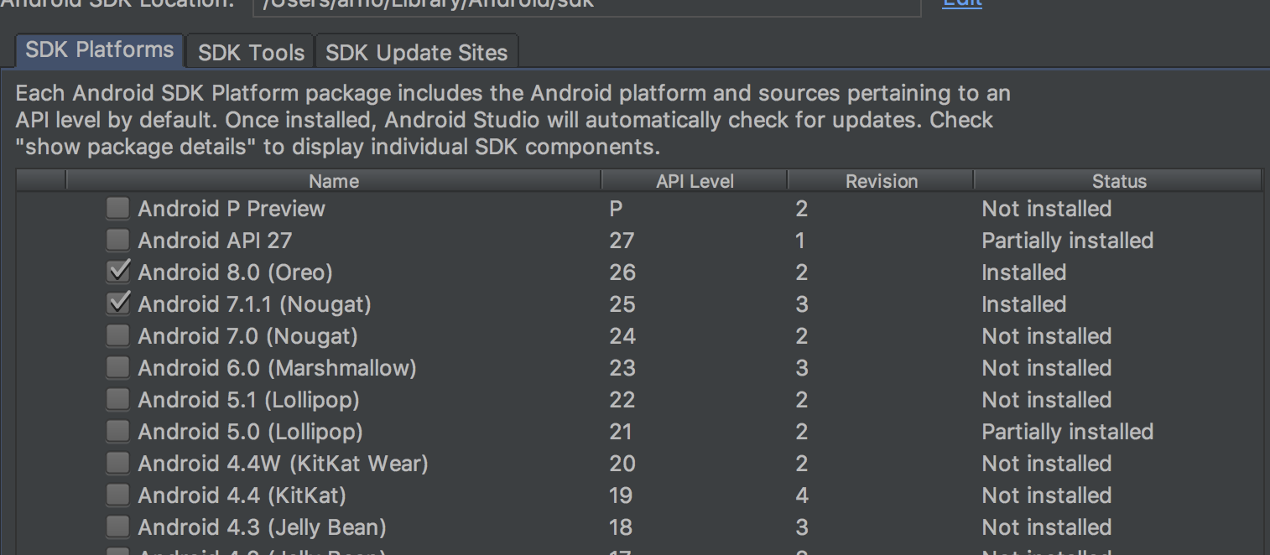Viewport: 1270px width, 555px height.
Task: Click API level '27' cell
Action: 622,241
